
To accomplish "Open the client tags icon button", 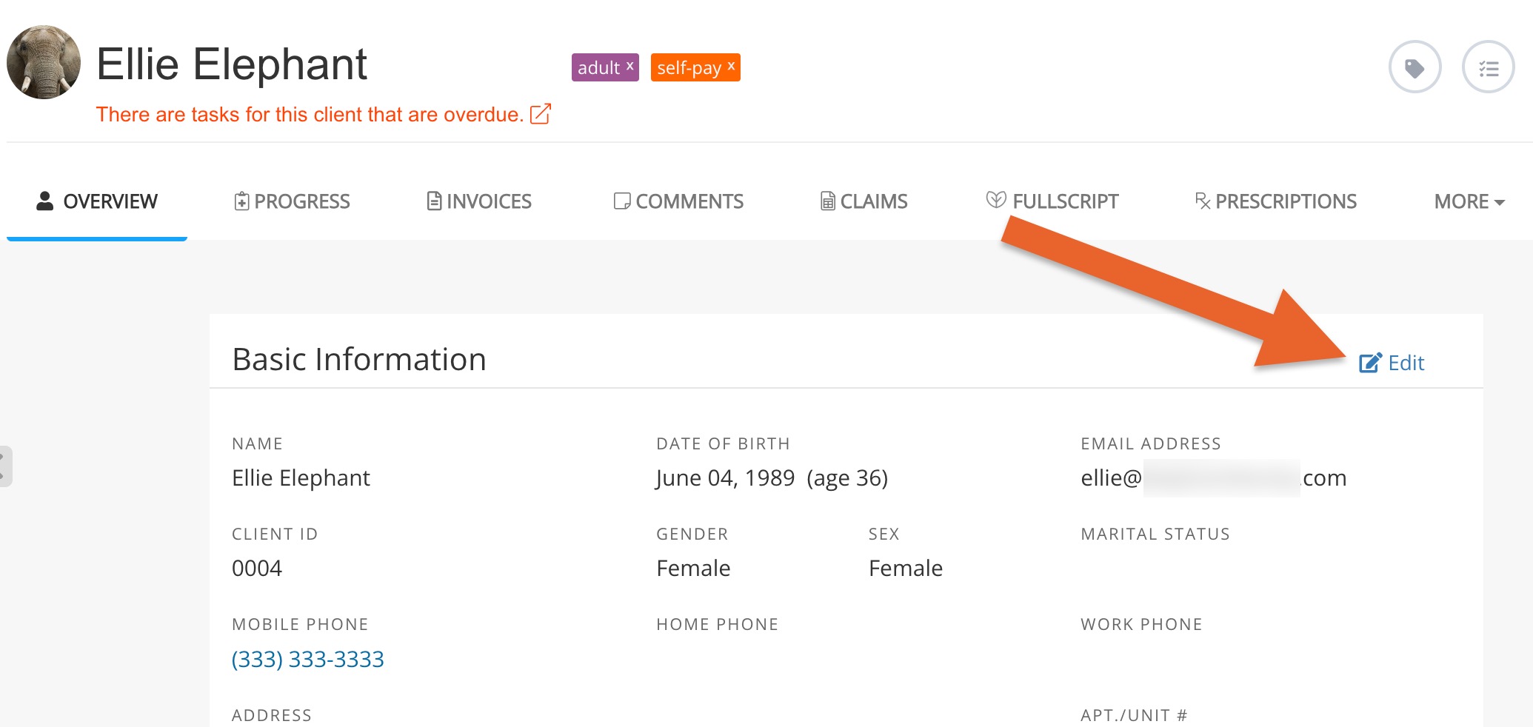I will 1415,67.
